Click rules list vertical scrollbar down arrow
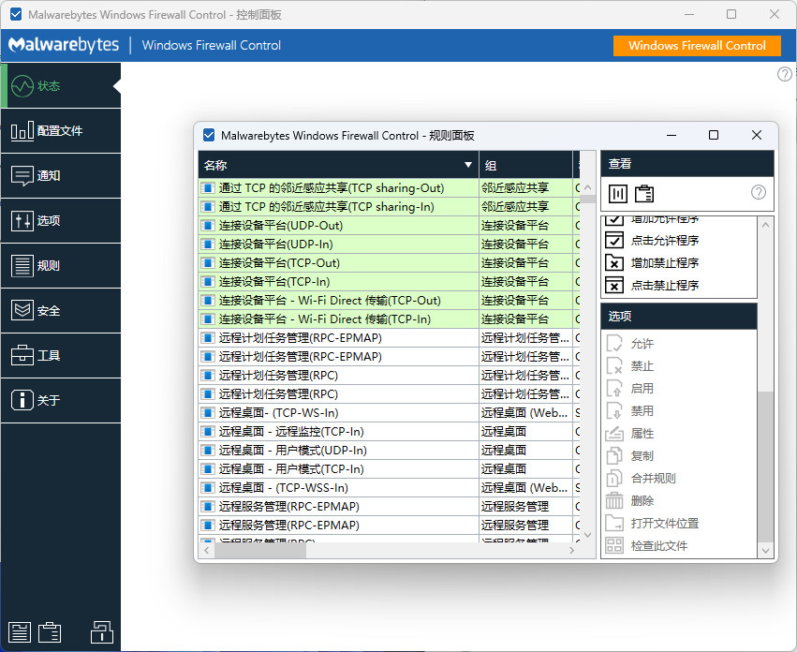Viewport: 797px width, 652px height. click(587, 535)
